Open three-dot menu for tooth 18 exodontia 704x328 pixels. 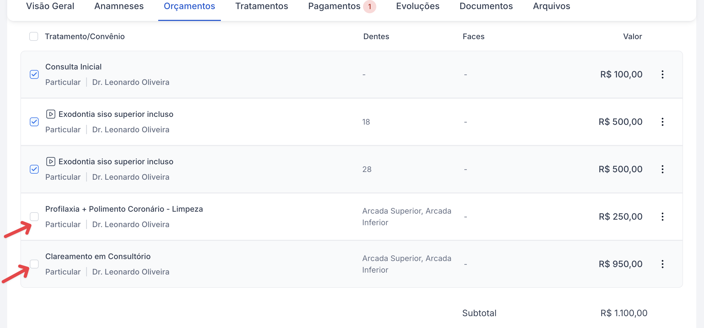[x=662, y=122]
